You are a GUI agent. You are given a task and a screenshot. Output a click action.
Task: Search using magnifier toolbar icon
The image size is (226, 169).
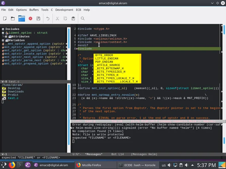(82, 19)
